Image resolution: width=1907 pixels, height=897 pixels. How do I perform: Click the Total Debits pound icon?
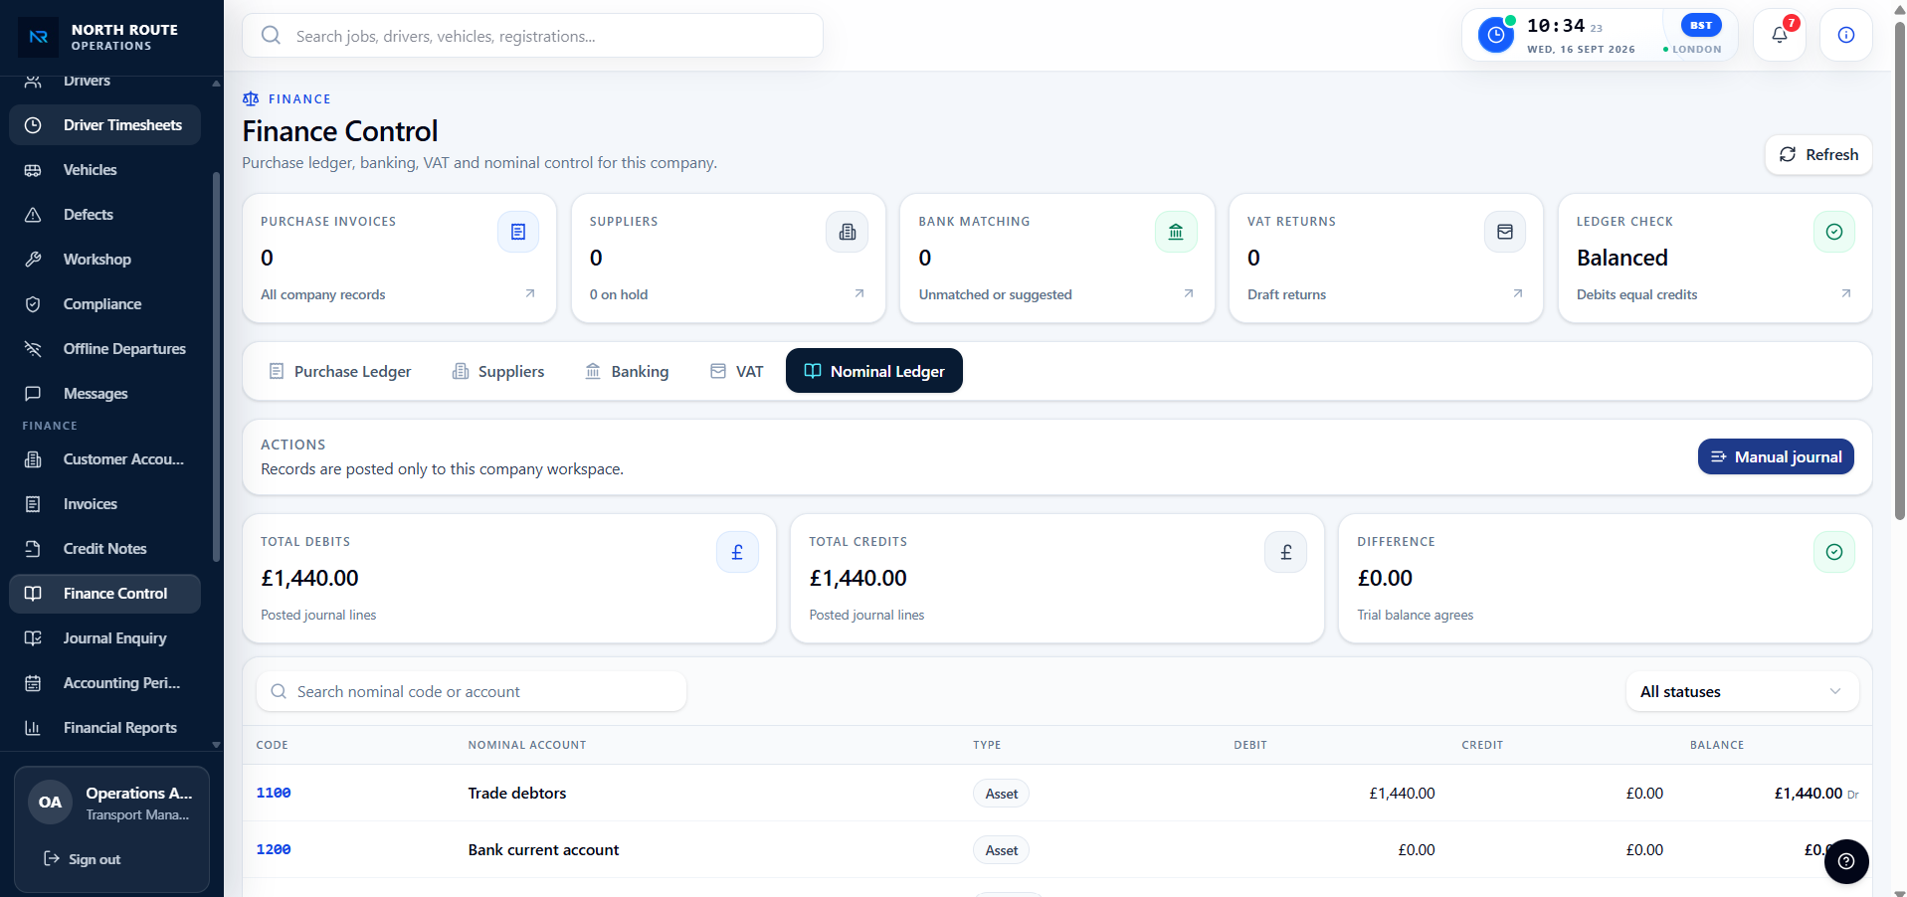pyautogui.click(x=737, y=552)
